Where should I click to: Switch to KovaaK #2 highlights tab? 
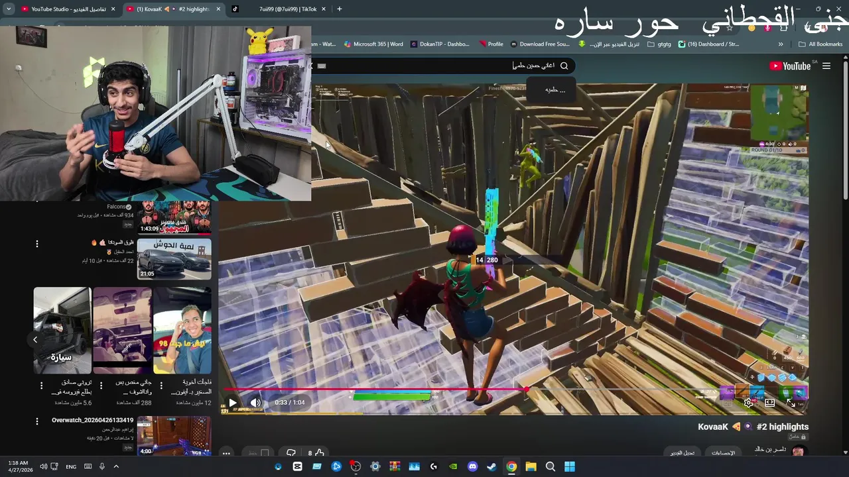[173, 9]
